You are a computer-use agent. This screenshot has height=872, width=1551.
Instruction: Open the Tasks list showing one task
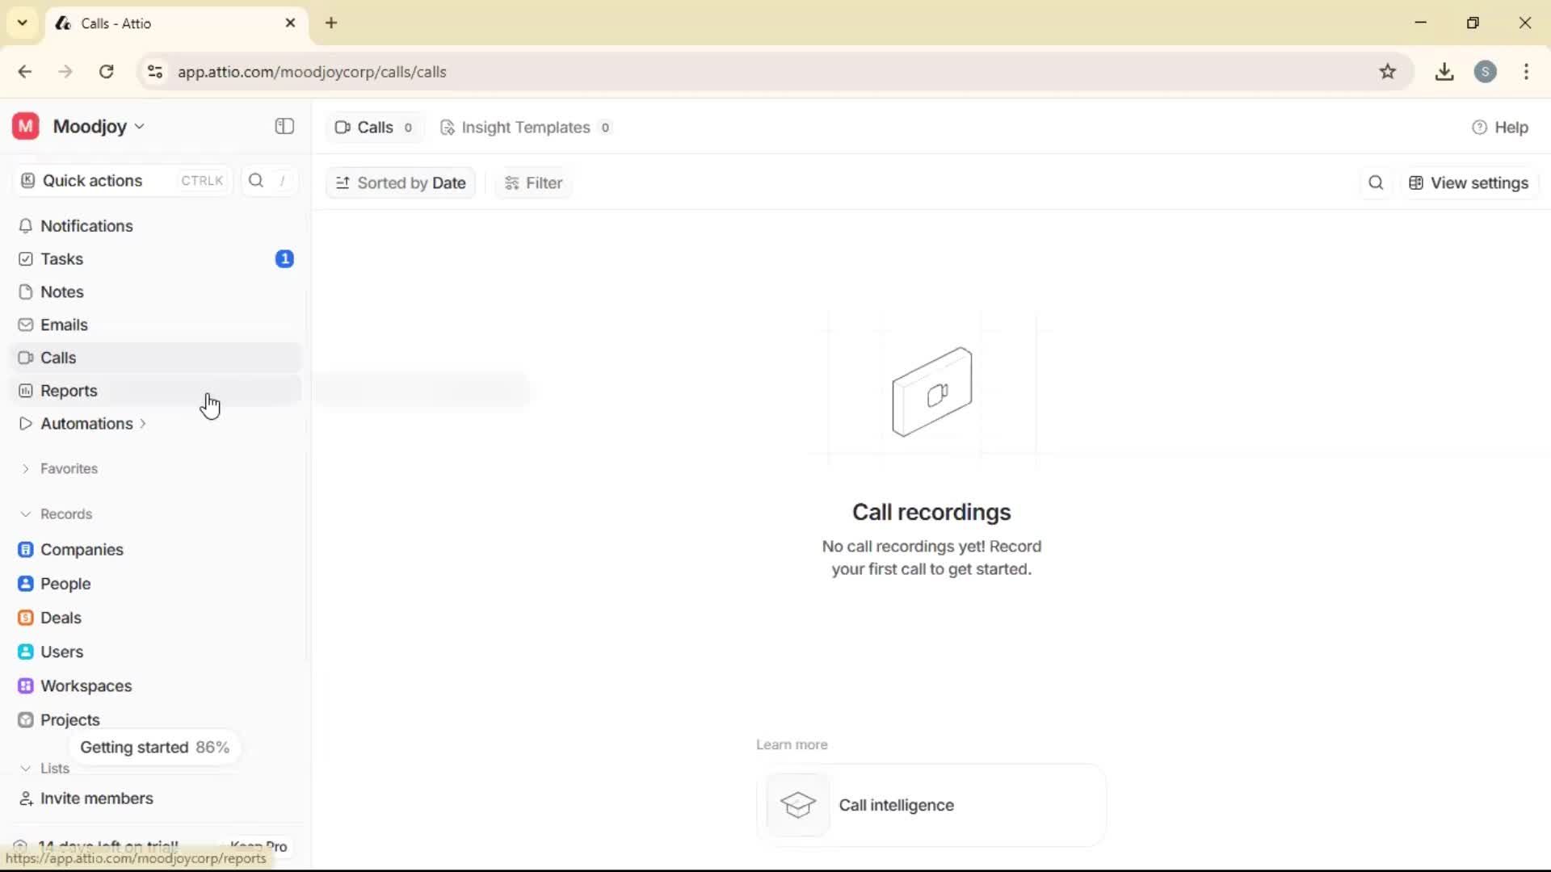pyautogui.click(x=61, y=259)
